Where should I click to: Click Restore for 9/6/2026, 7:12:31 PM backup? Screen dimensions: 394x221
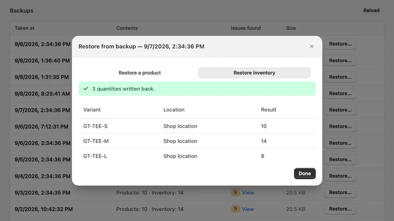tap(340, 127)
